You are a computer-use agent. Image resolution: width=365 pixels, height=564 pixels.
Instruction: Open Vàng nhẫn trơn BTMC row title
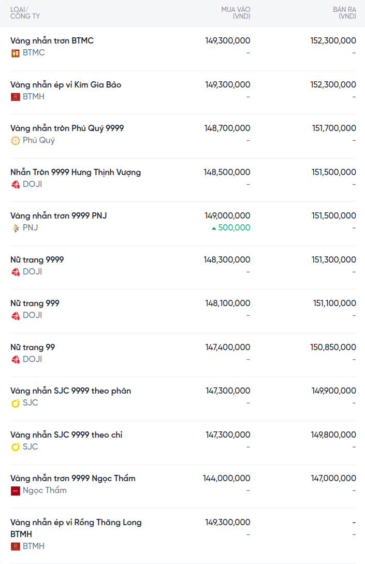pyautogui.click(x=52, y=40)
